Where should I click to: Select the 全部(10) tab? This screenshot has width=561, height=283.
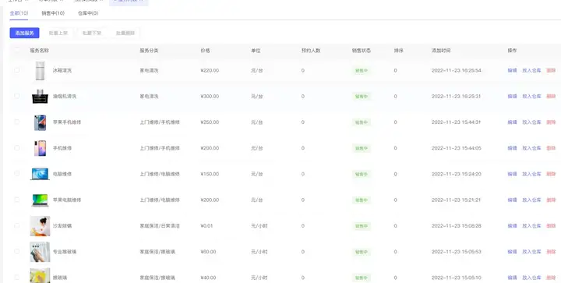coord(19,13)
